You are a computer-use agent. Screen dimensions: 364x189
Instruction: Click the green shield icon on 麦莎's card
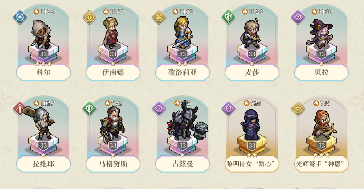tap(229, 17)
